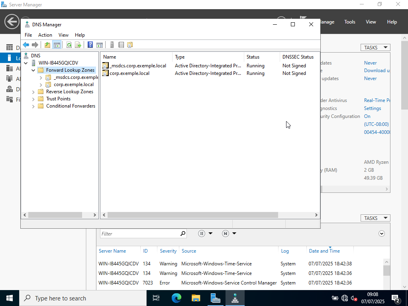Click the blue Back arrow in DNS Manager toolbar
Image resolution: width=408 pixels, height=306 pixels.
coord(26,45)
